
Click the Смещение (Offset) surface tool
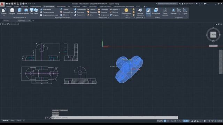pos(103,9)
